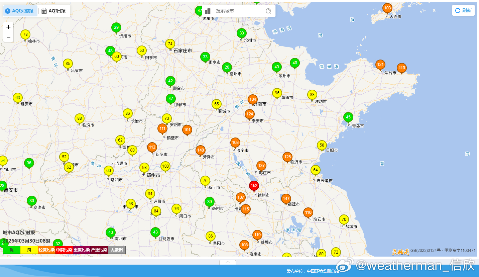Click the gray 无数据 legend swatch

117,250
